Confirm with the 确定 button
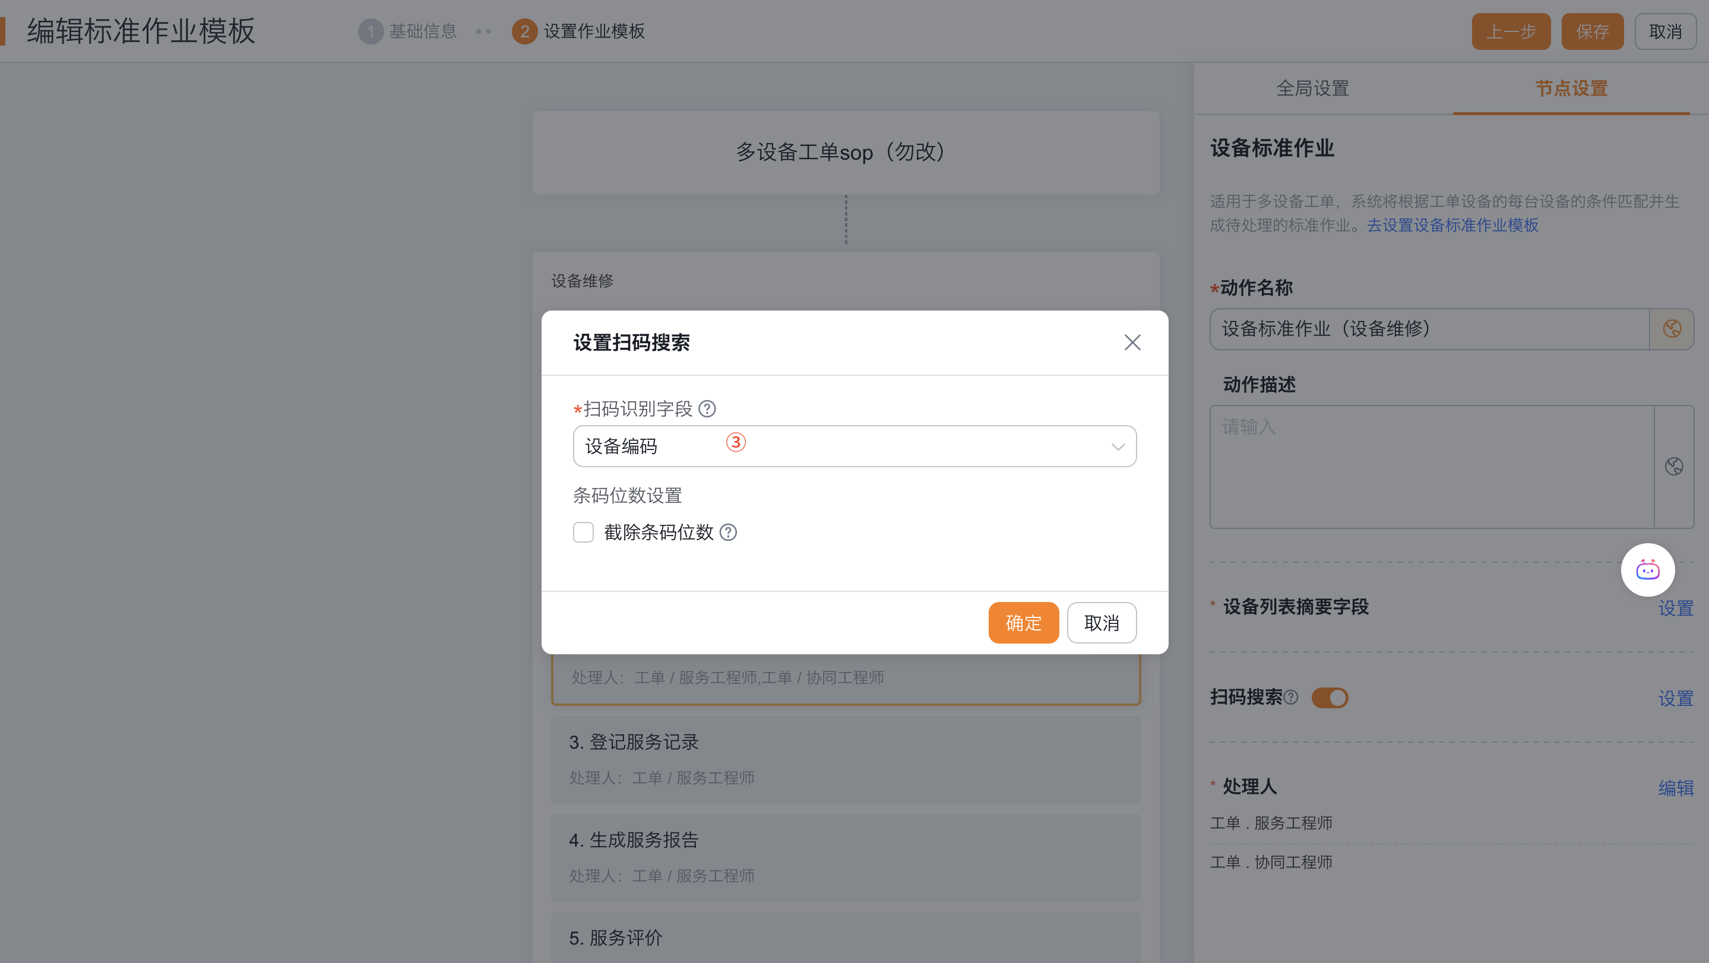 pyautogui.click(x=1023, y=623)
